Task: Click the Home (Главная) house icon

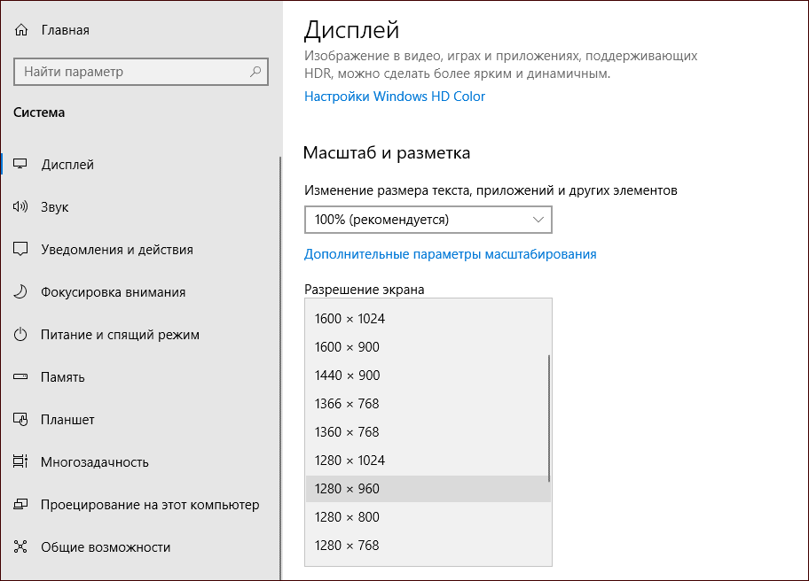Action: tap(20, 30)
